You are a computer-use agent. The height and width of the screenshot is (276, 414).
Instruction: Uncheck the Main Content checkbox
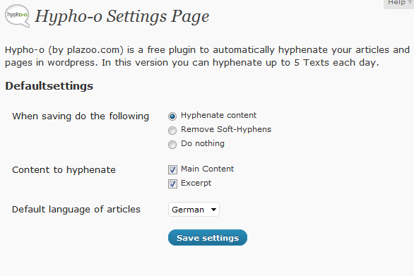point(172,169)
